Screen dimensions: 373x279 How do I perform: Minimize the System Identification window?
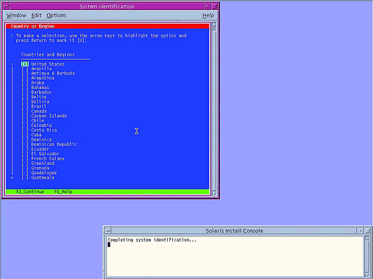coord(207,6)
